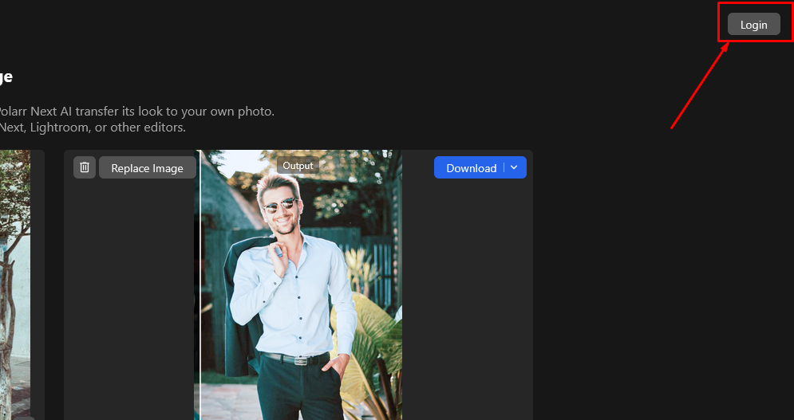The image size is (794, 420).
Task: Click the blue Download button
Action: 471,168
